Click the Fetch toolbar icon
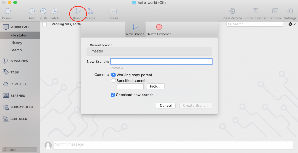Screen dimensions: 298x153 pos(54,11)
